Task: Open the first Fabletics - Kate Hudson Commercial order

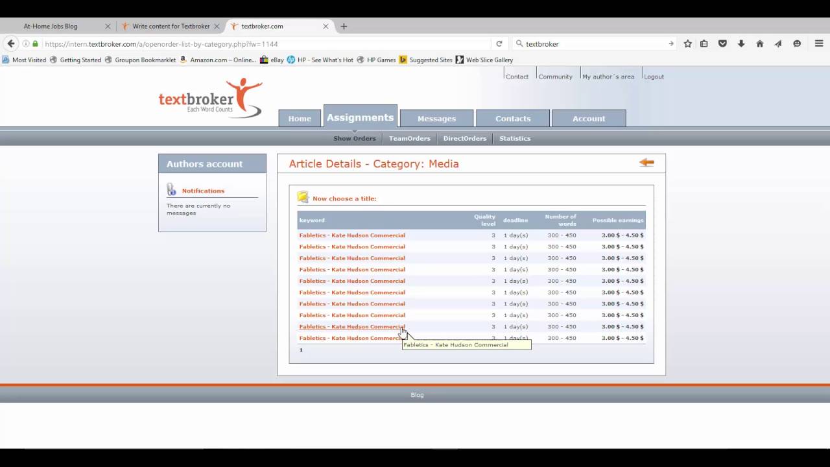Action: click(352, 235)
